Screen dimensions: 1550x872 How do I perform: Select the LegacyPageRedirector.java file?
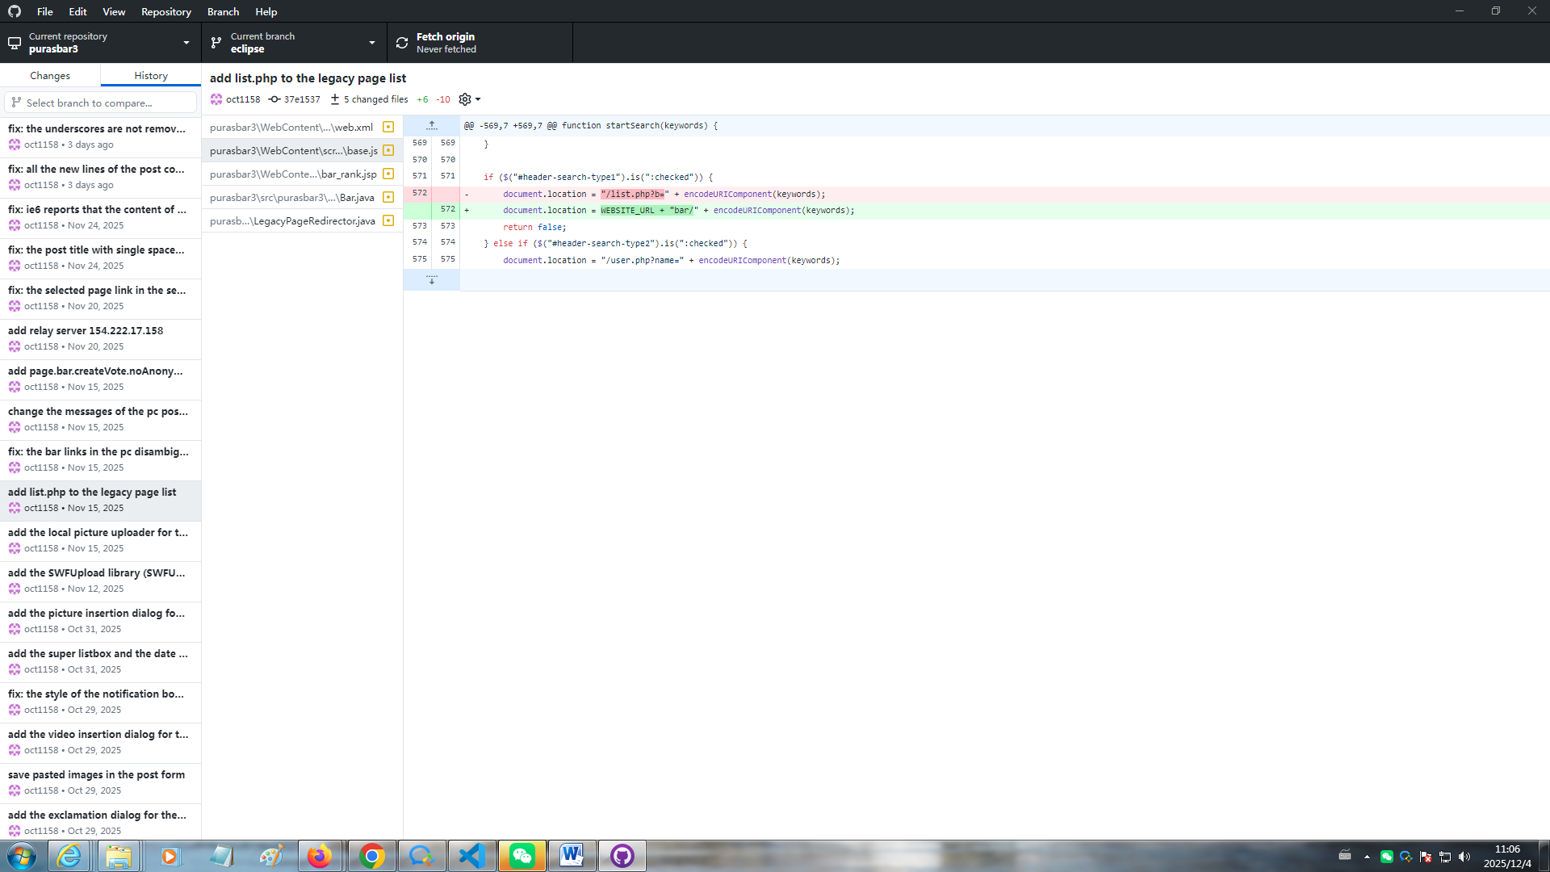pyautogui.click(x=293, y=220)
